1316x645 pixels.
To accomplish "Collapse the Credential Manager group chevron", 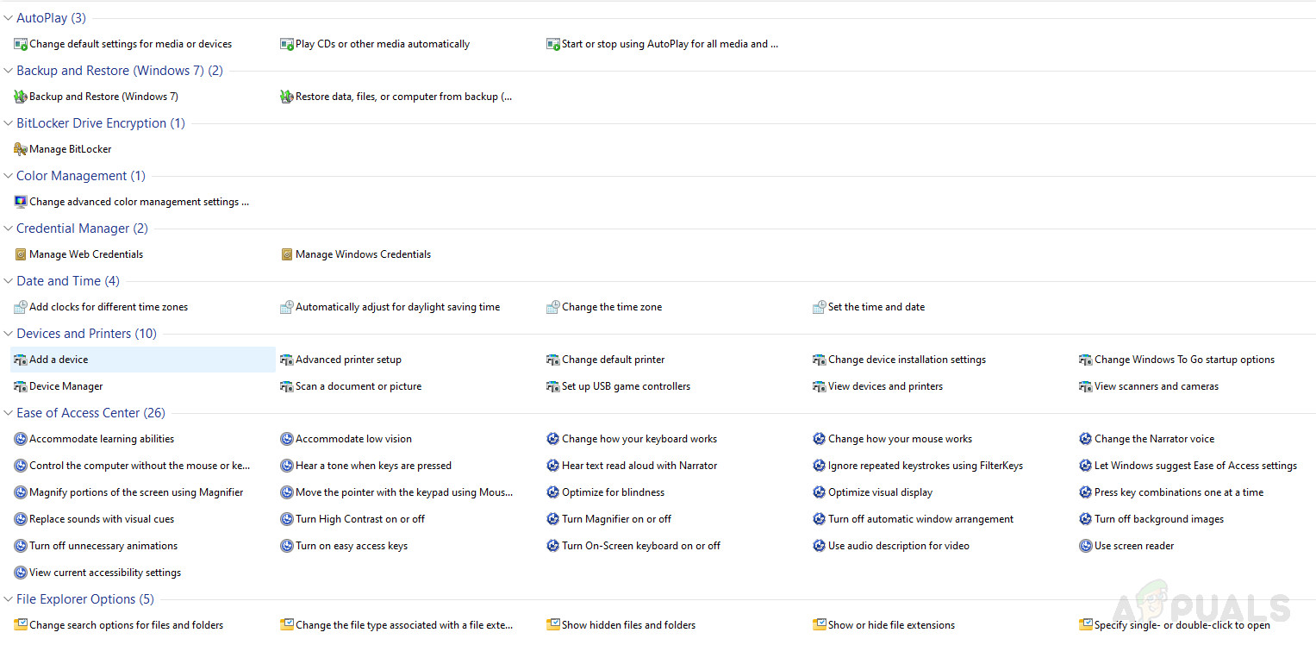I will pyautogui.click(x=8, y=229).
